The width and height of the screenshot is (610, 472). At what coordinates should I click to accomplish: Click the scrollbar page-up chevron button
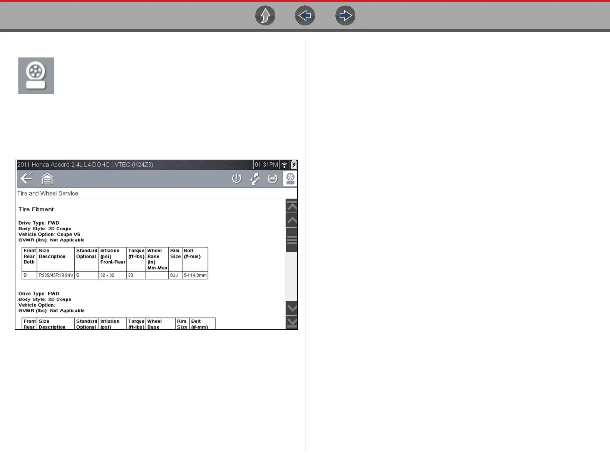[x=292, y=221]
